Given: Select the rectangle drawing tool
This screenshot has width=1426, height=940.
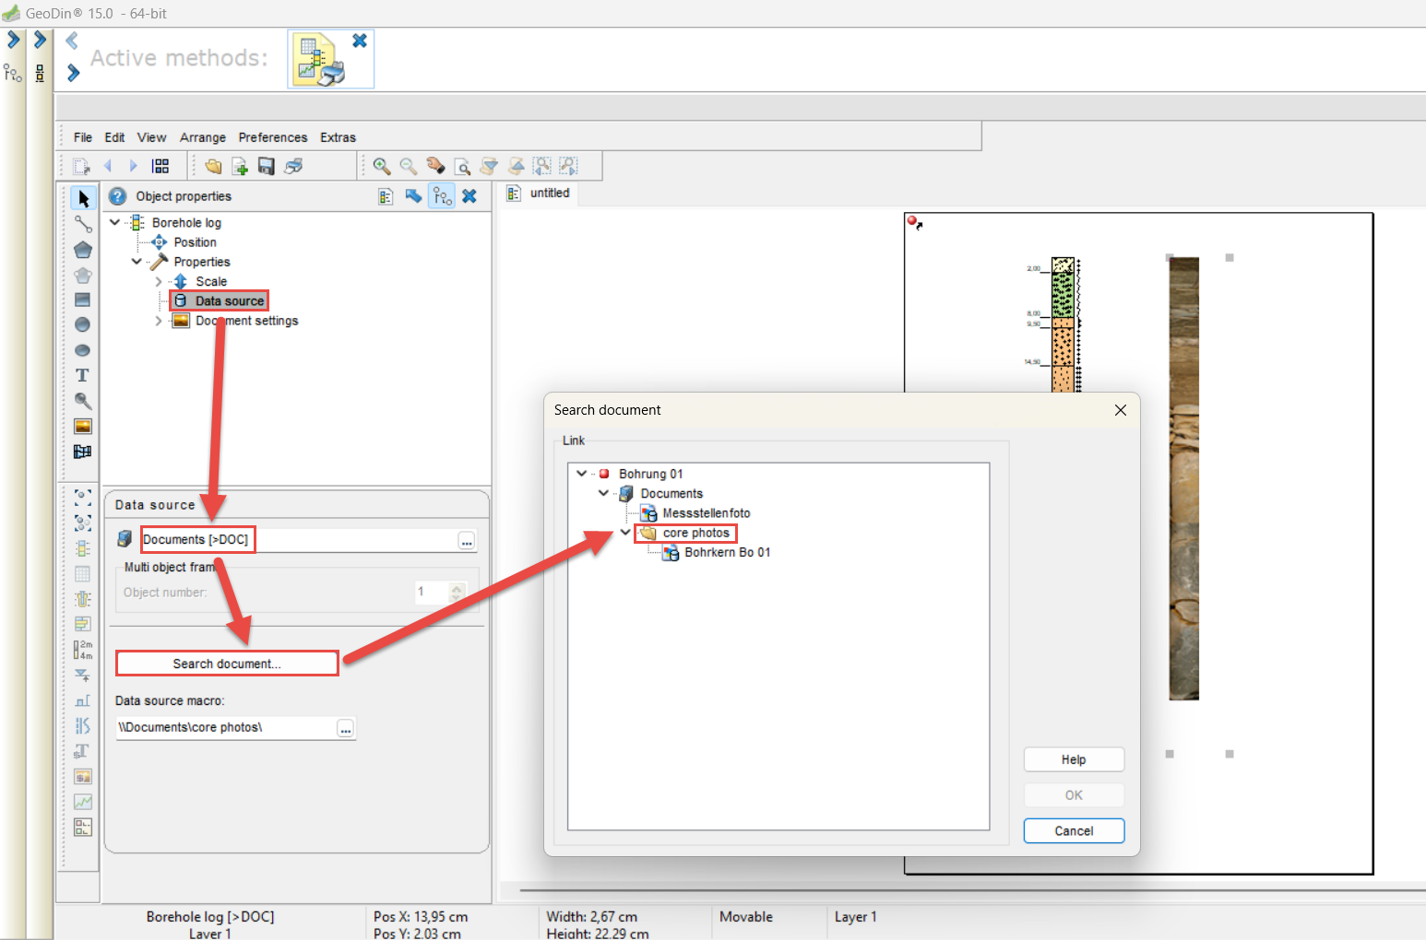Looking at the screenshot, I should click(x=83, y=300).
